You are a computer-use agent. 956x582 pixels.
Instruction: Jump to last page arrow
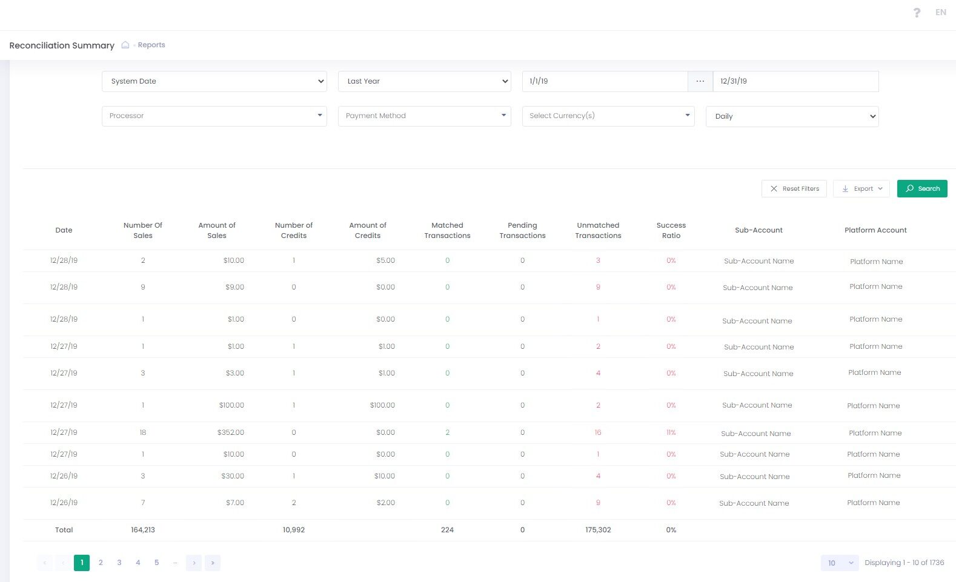point(213,563)
